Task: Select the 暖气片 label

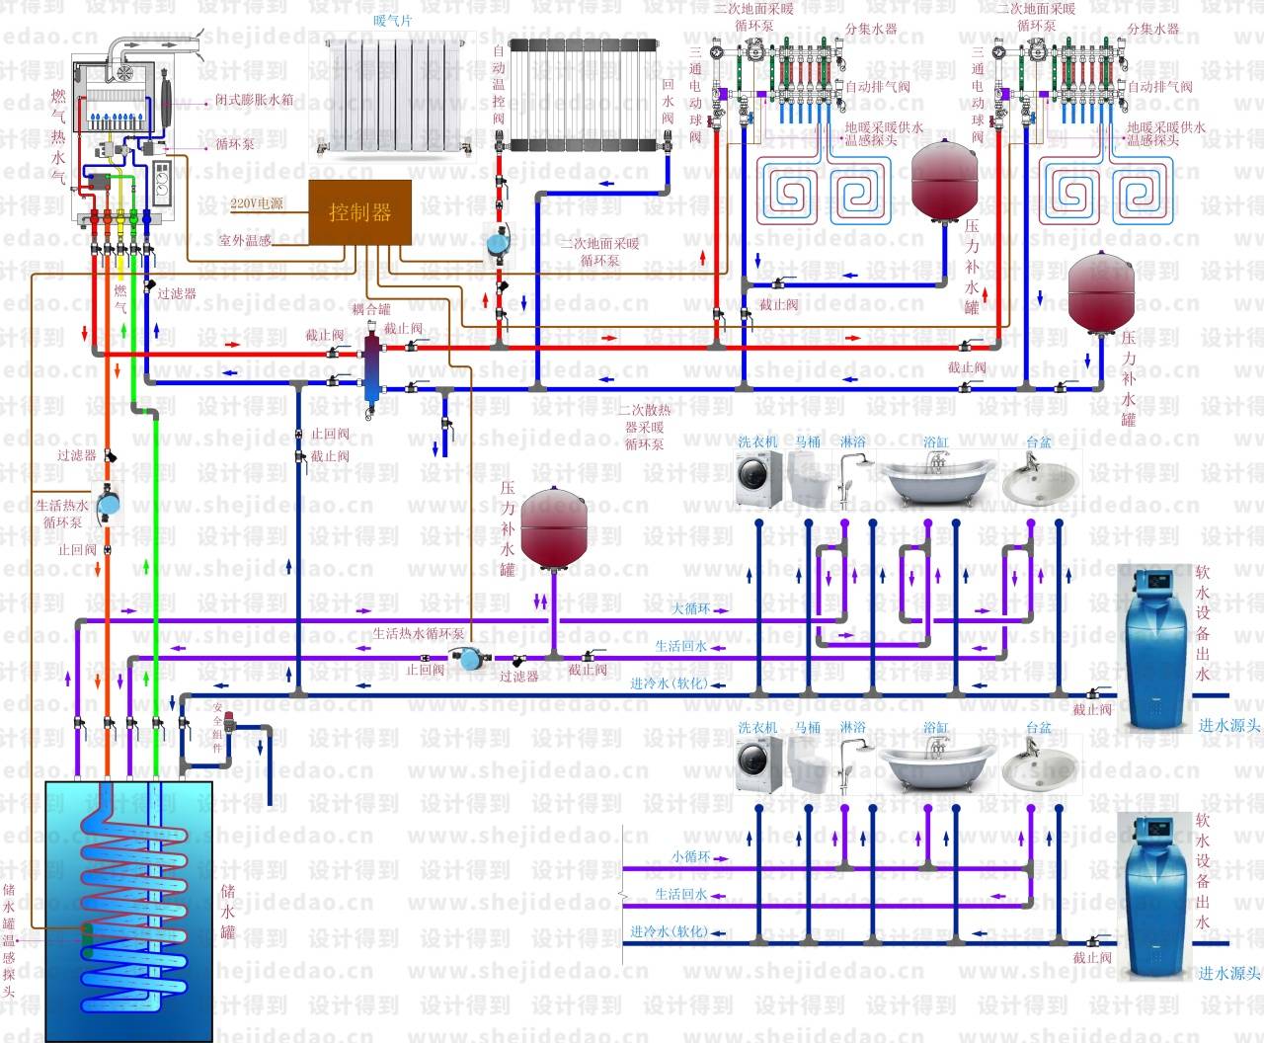Action: click(x=393, y=21)
